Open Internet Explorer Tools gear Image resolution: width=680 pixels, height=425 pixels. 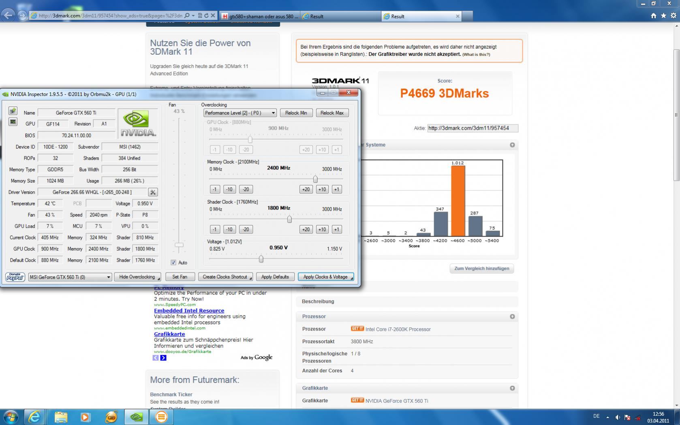674,16
